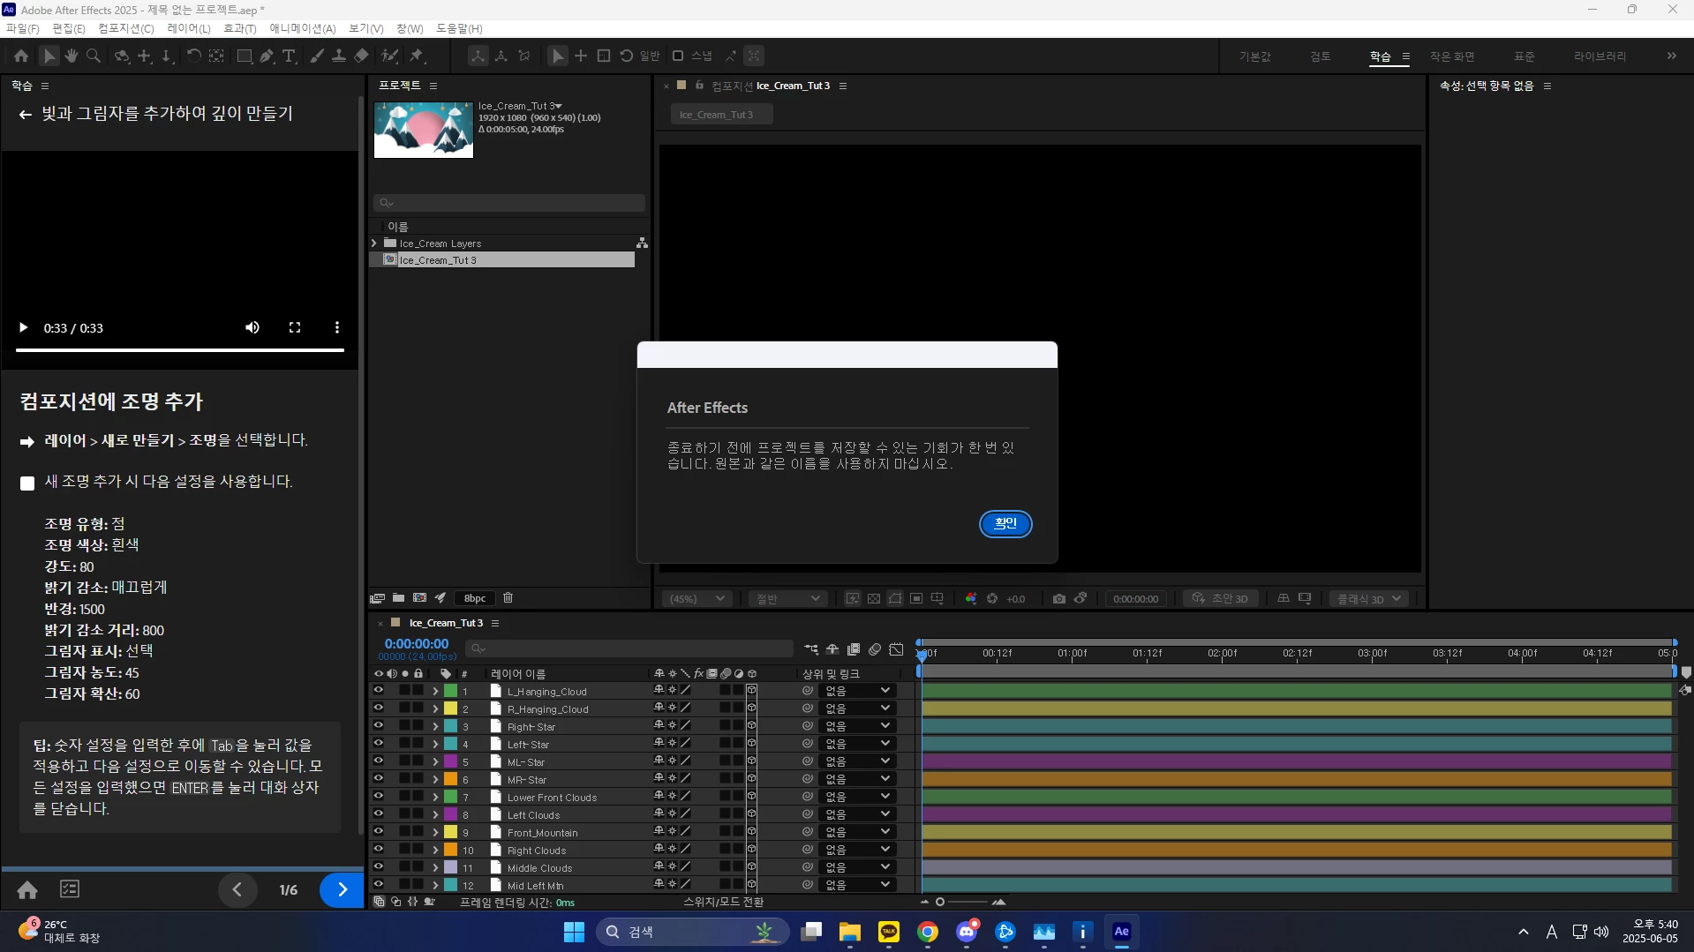Switch to the 학습 workspace tab
1694x952 pixels.
tap(1381, 56)
